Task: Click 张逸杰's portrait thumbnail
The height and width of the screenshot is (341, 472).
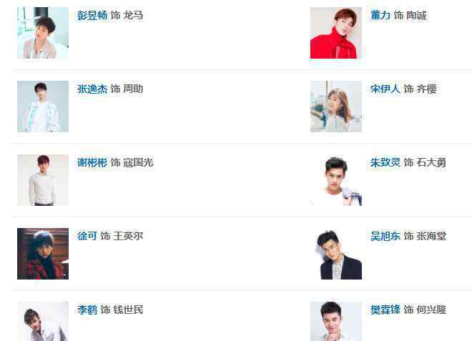Action: click(x=43, y=107)
